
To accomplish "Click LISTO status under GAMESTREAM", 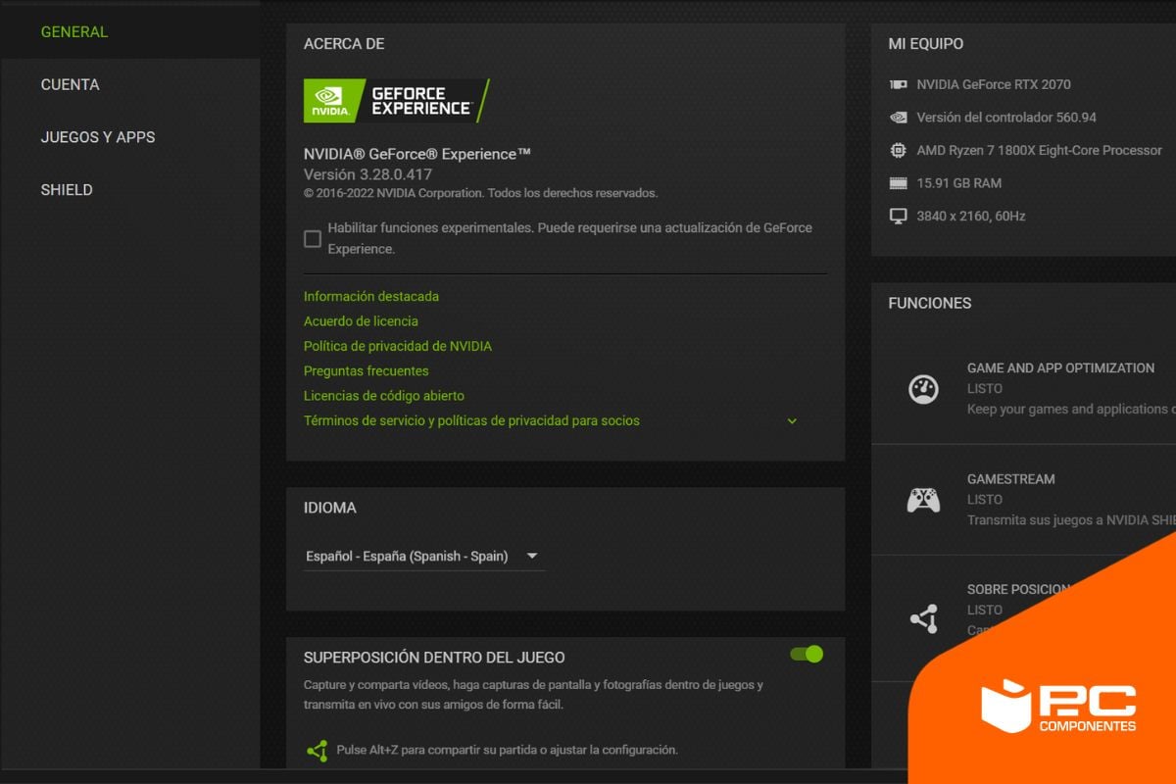I will click(x=985, y=500).
